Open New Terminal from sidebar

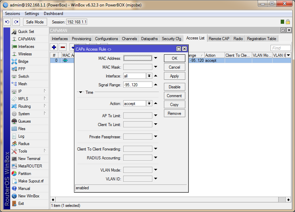(29, 159)
